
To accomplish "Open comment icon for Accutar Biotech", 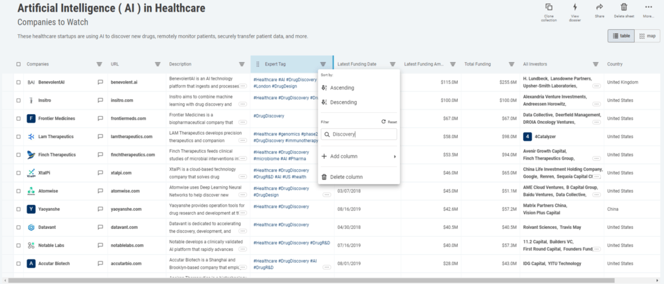I will click(x=101, y=263).
